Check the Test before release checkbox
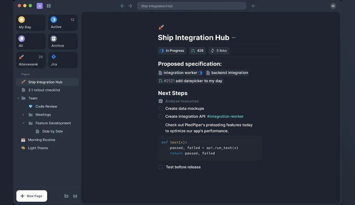 coord(161,167)
